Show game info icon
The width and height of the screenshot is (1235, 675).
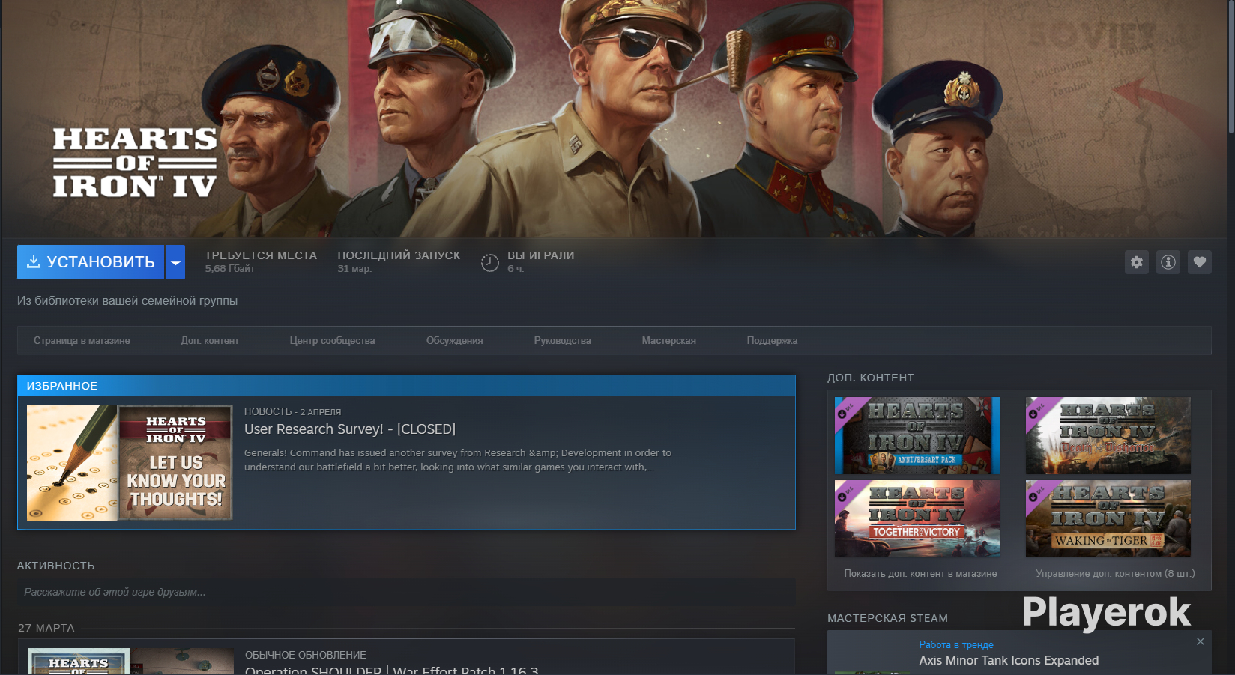click(1168, 262)
